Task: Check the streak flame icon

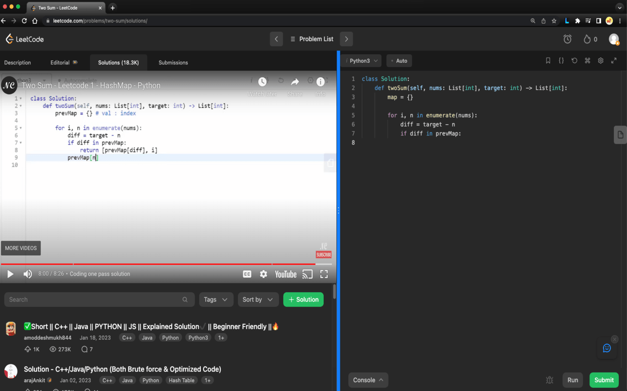Action: pos(587,39)
